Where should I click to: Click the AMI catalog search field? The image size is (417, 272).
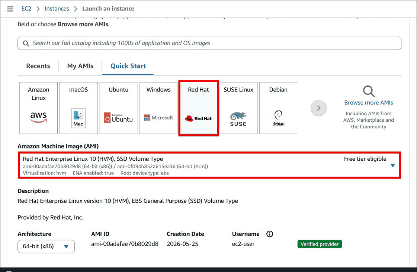209,44
